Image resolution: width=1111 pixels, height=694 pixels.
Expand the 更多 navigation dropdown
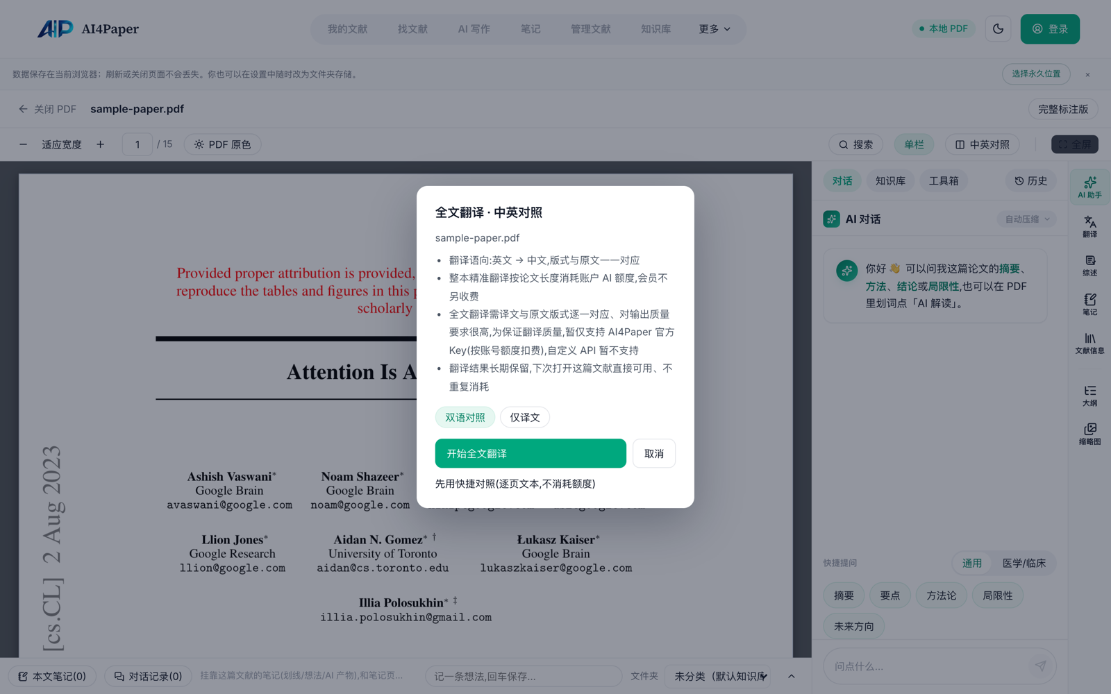715,29
